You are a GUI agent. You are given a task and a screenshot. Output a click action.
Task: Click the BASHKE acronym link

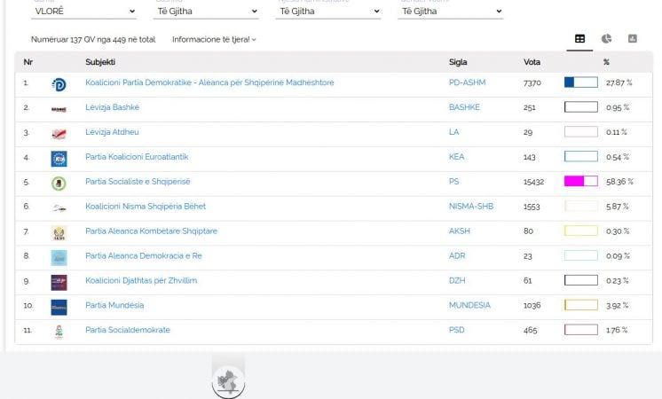[464, 107]
